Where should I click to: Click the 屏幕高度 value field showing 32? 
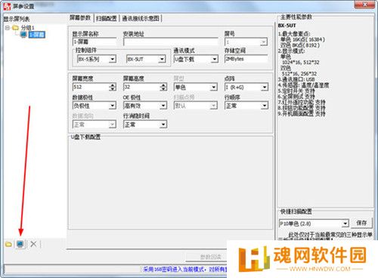pos(142,87)
